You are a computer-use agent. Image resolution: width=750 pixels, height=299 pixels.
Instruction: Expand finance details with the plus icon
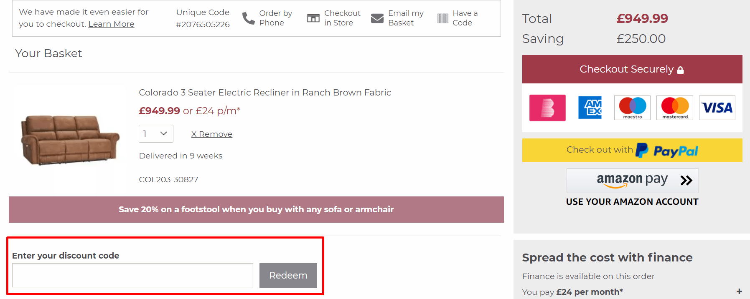[x=739, y=291]
